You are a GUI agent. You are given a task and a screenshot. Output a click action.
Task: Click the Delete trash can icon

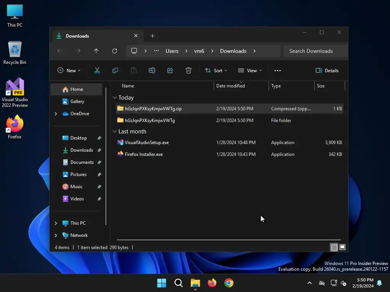(189, 70)
